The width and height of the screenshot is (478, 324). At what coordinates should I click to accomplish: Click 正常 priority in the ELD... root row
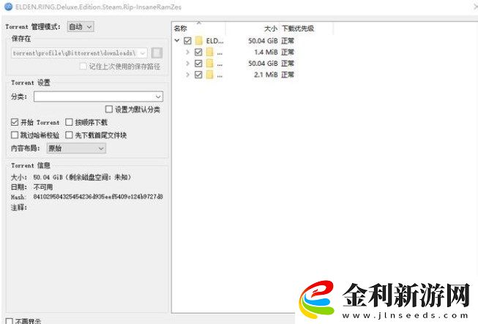point(288,40)
